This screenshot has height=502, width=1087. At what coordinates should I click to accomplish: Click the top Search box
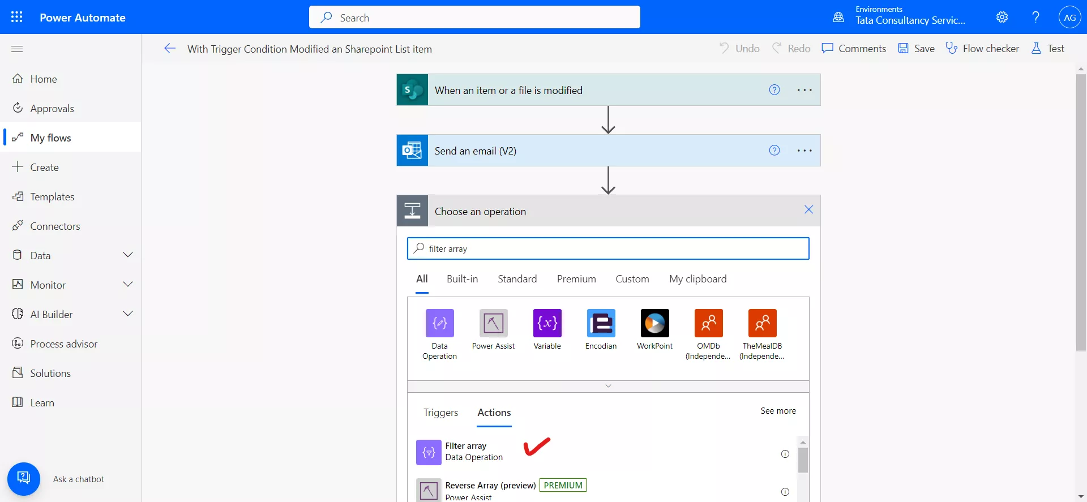[474, 18]
